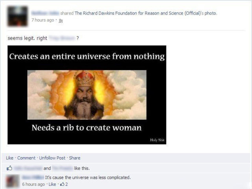This screenshot has height=189, width=252.
Task: Click the 'photo.' link in post header
Action: (211, 13)
